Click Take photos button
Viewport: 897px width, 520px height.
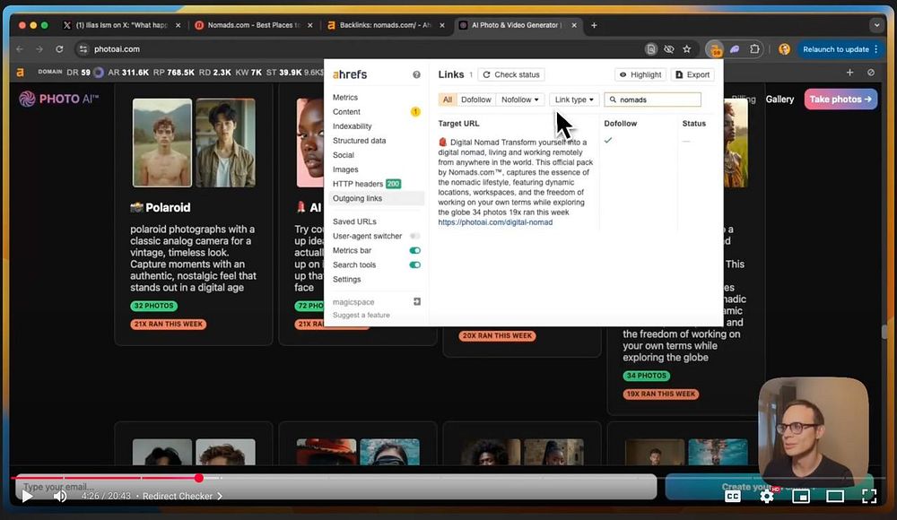(840, 99)
